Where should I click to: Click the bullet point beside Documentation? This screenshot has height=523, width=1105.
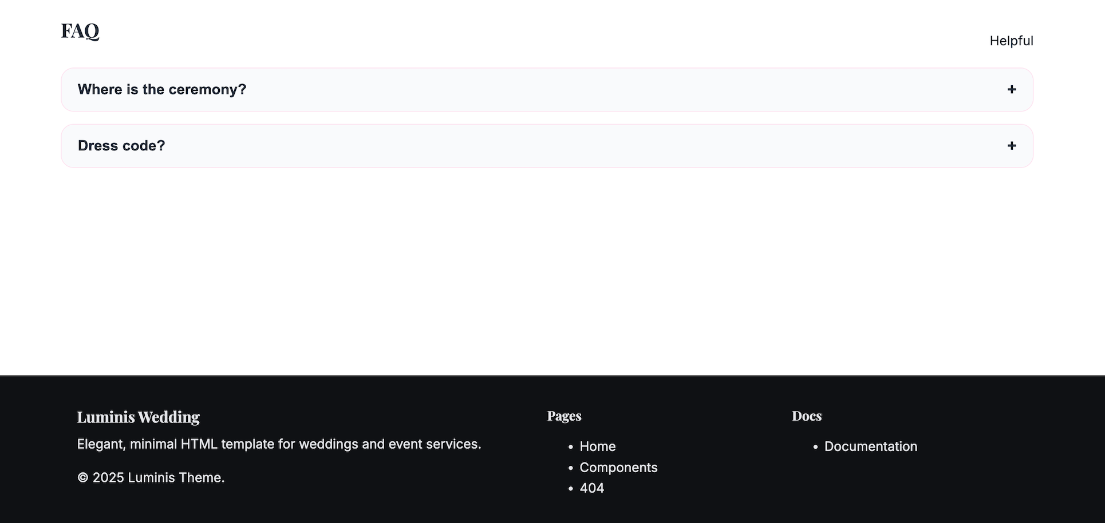(x=815, y=447)
